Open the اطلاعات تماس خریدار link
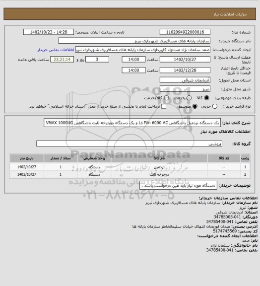 (x=56, y=50)
